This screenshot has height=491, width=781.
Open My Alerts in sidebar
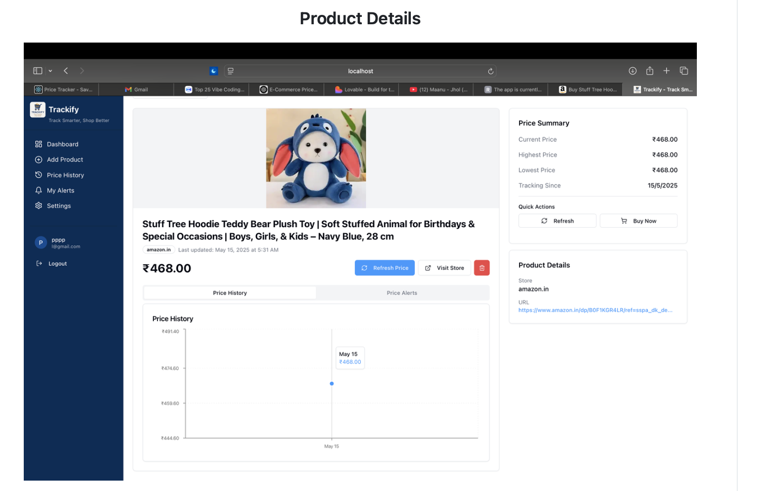pos(60,191)
